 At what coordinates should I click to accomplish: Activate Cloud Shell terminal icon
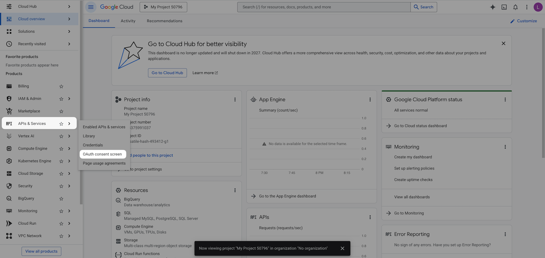pyautogui.click(x=504, y=7)
